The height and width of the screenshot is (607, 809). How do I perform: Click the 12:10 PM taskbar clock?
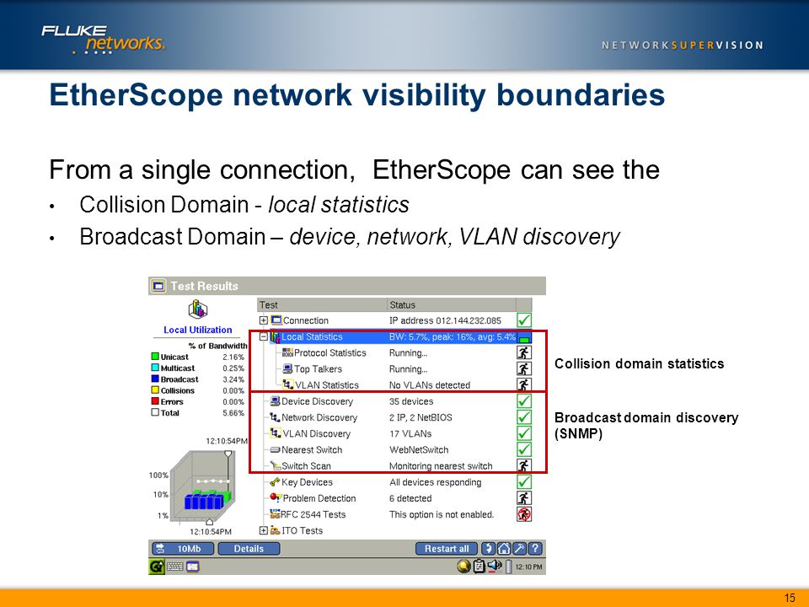click(529, 567)
